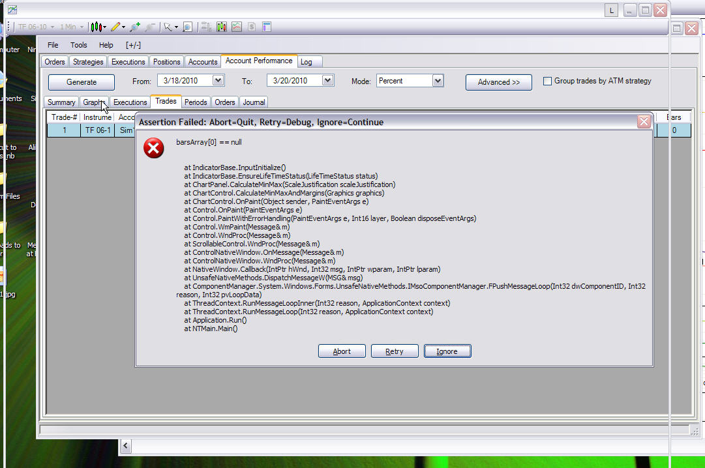Click trade number 1 cell

(65, 130)
